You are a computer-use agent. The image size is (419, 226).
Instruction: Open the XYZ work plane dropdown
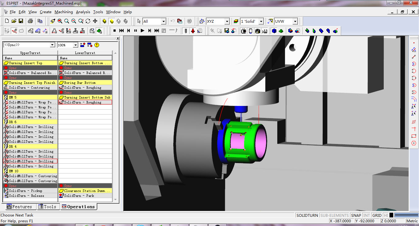coord(227,21)
